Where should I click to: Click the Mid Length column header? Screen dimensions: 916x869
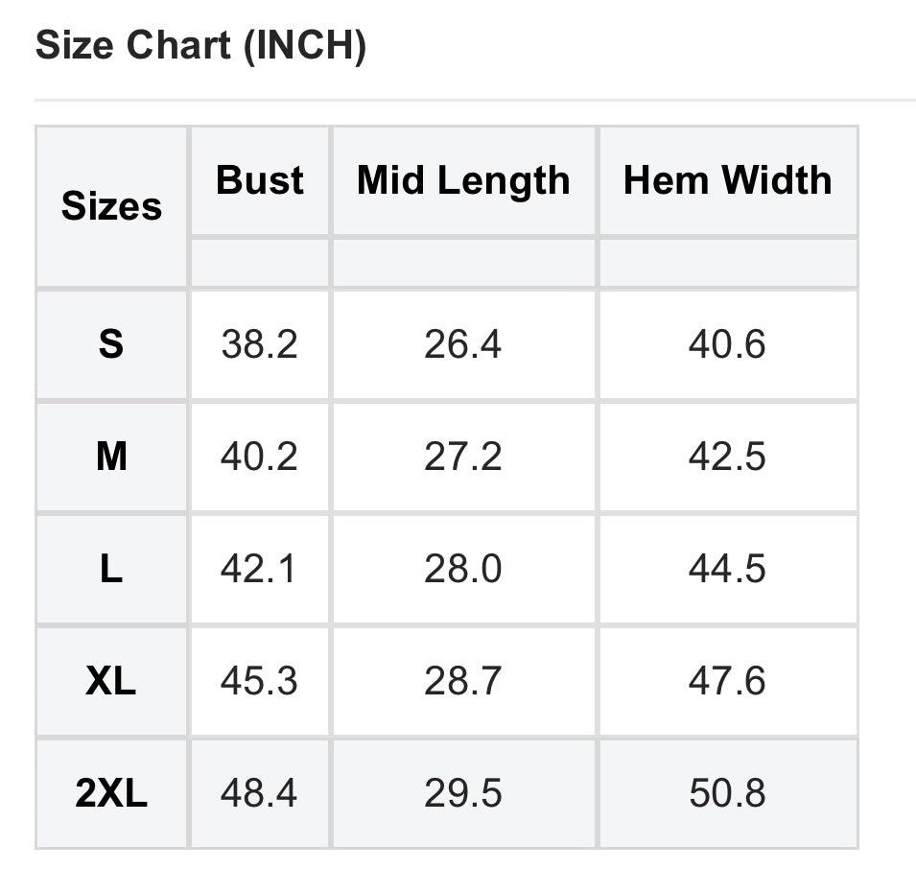click(x=463, y=180)
